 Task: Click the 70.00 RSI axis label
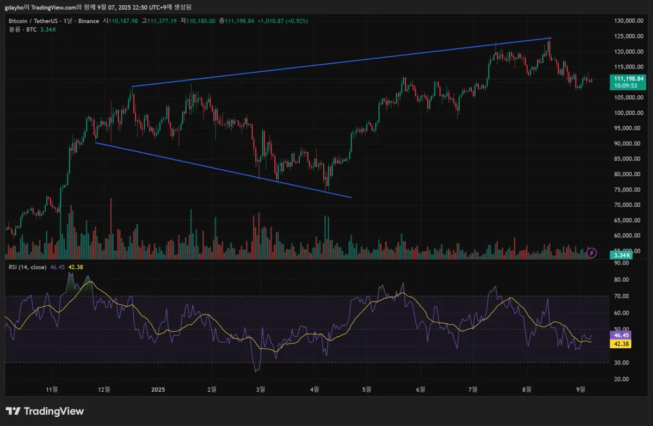point(621,296)
